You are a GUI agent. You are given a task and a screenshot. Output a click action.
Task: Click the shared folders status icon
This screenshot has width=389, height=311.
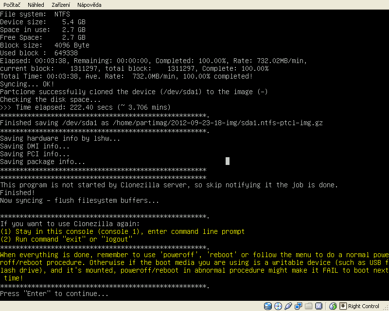point(308,306)
